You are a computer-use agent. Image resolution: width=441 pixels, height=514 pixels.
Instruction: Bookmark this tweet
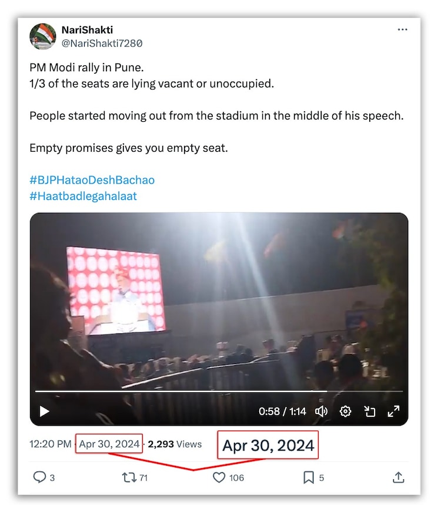[x=309, y=478]
